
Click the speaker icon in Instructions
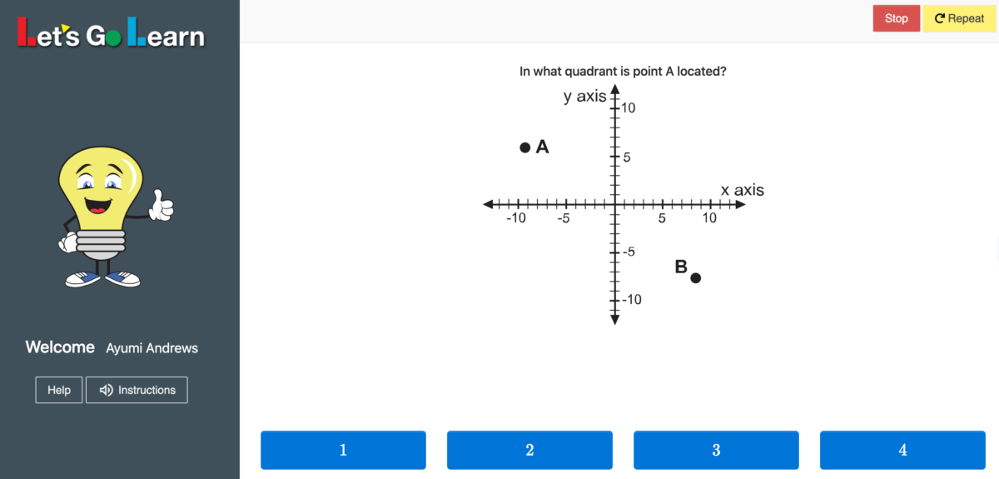(x=106, y=390)
